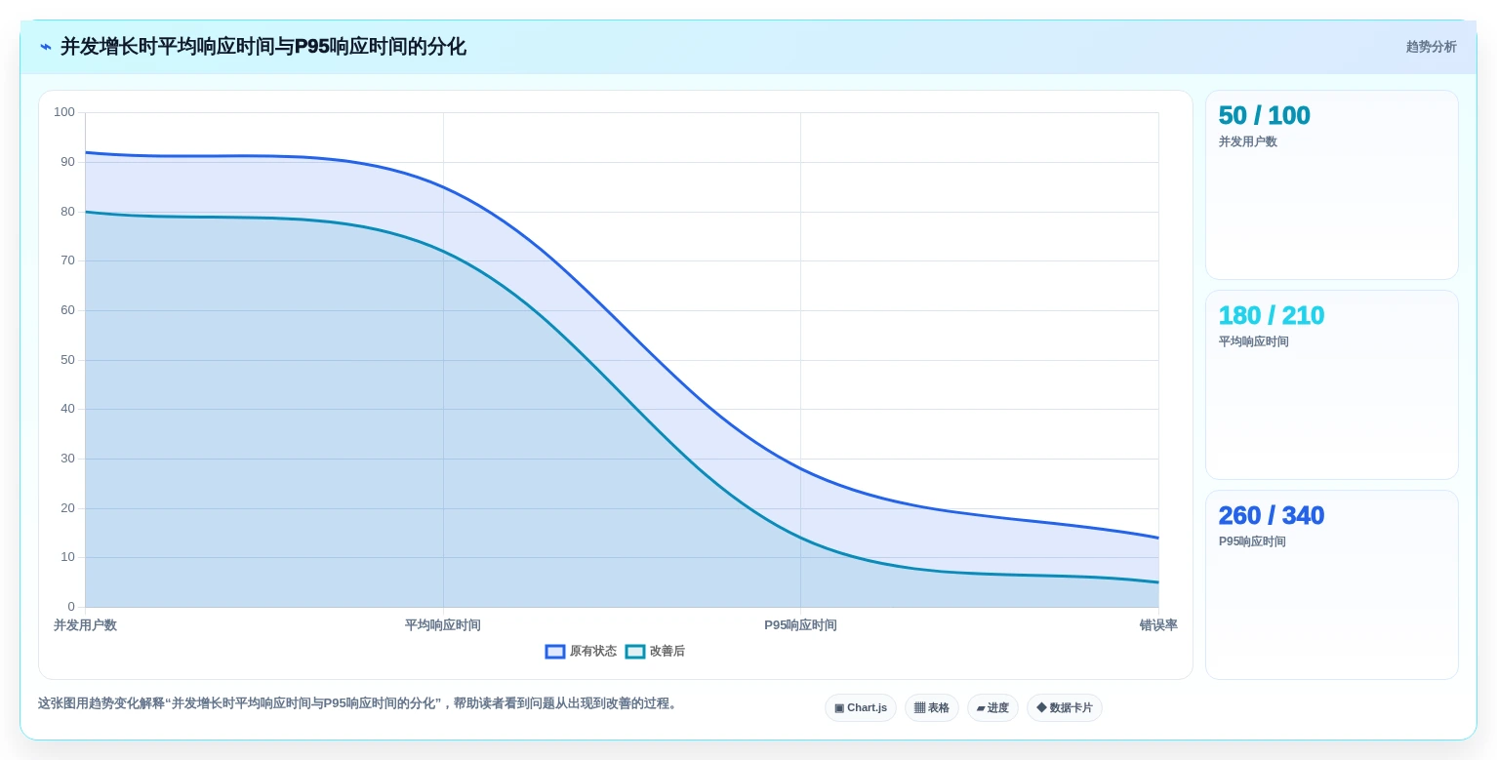Click the 并发用户数 x-axis label

pyautogui.click(x=85, y=625)
